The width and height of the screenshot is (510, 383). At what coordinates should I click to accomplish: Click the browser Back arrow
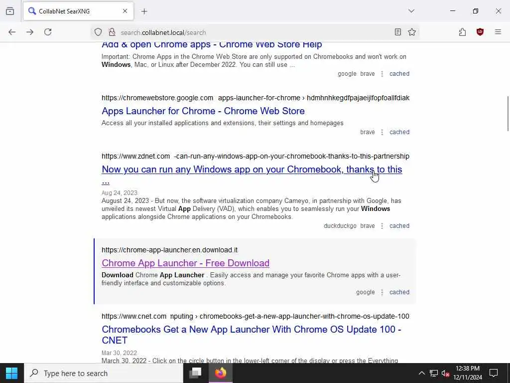[x=12, y=32]
